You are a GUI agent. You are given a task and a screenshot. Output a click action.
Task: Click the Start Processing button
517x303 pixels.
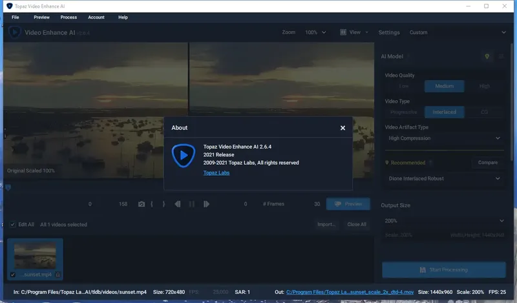coord(444,269)
